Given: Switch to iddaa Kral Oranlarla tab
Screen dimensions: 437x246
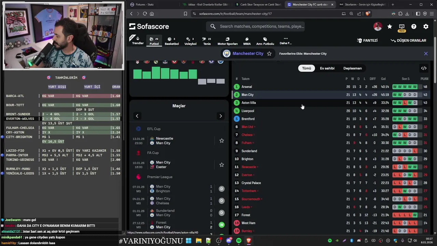Looking at the screenshot, I should 206,4.
